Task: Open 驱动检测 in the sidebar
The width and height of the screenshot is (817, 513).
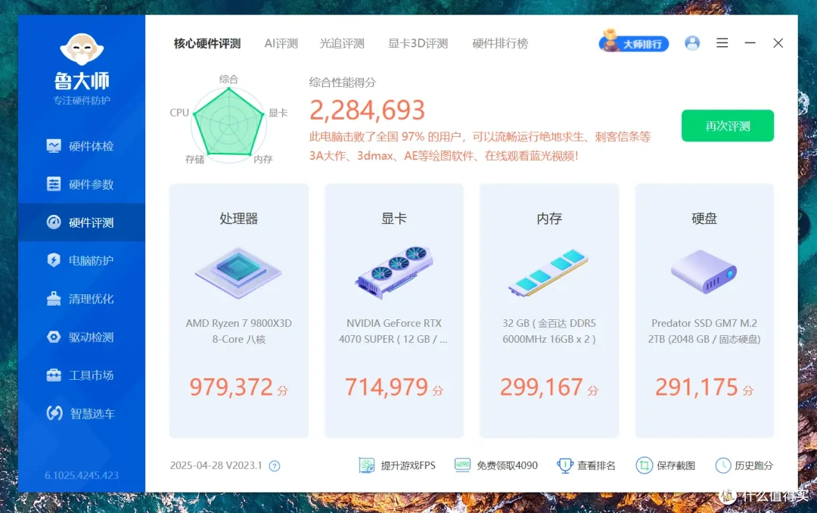Action: click(81, 337)
